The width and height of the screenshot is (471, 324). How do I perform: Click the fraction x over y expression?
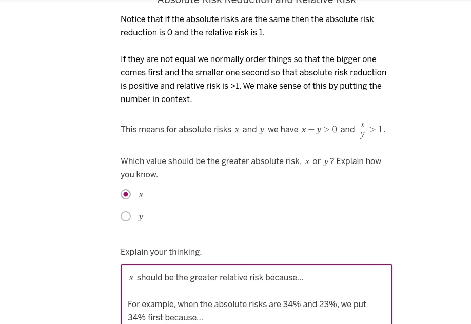pyautogui.click(x=362, y=129)
